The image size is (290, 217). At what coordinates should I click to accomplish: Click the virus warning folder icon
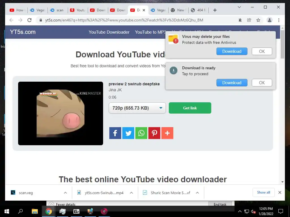[x=173, y=39]
